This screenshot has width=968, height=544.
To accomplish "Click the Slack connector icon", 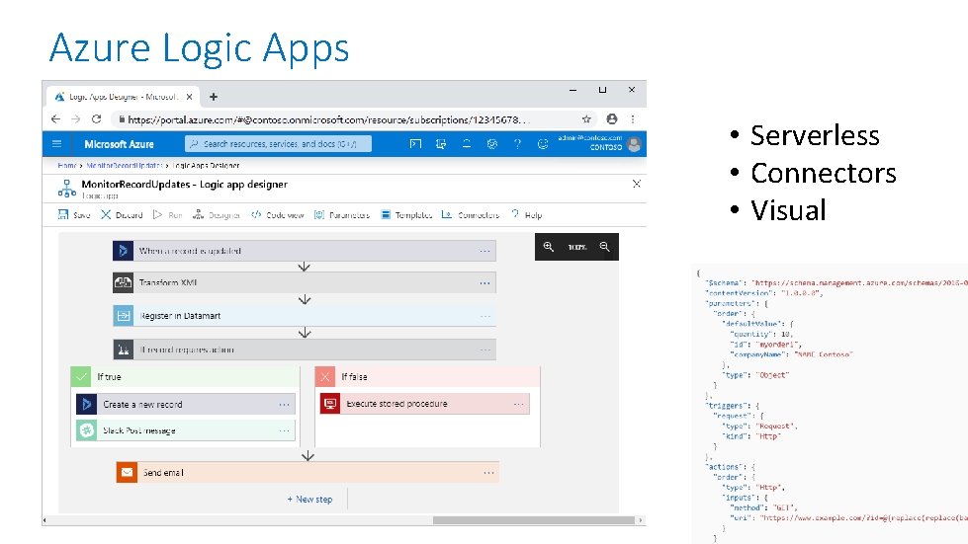I will point(86,430).
